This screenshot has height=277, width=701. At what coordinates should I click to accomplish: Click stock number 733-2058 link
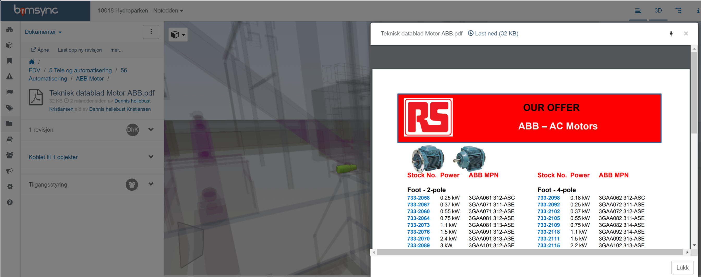[418, 198]
